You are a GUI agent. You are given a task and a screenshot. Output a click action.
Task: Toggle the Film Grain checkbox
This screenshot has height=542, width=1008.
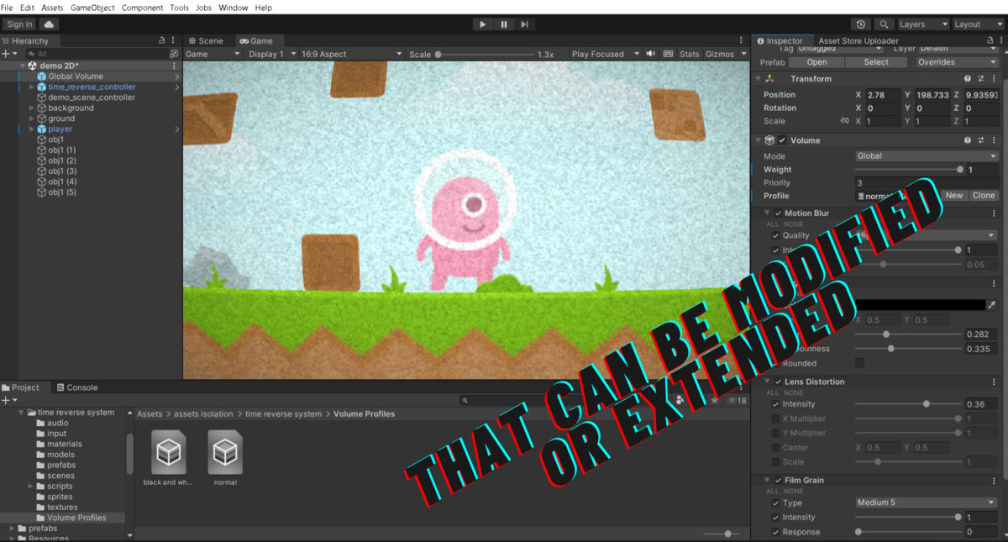pyautogui.click(x=778, y=481)
